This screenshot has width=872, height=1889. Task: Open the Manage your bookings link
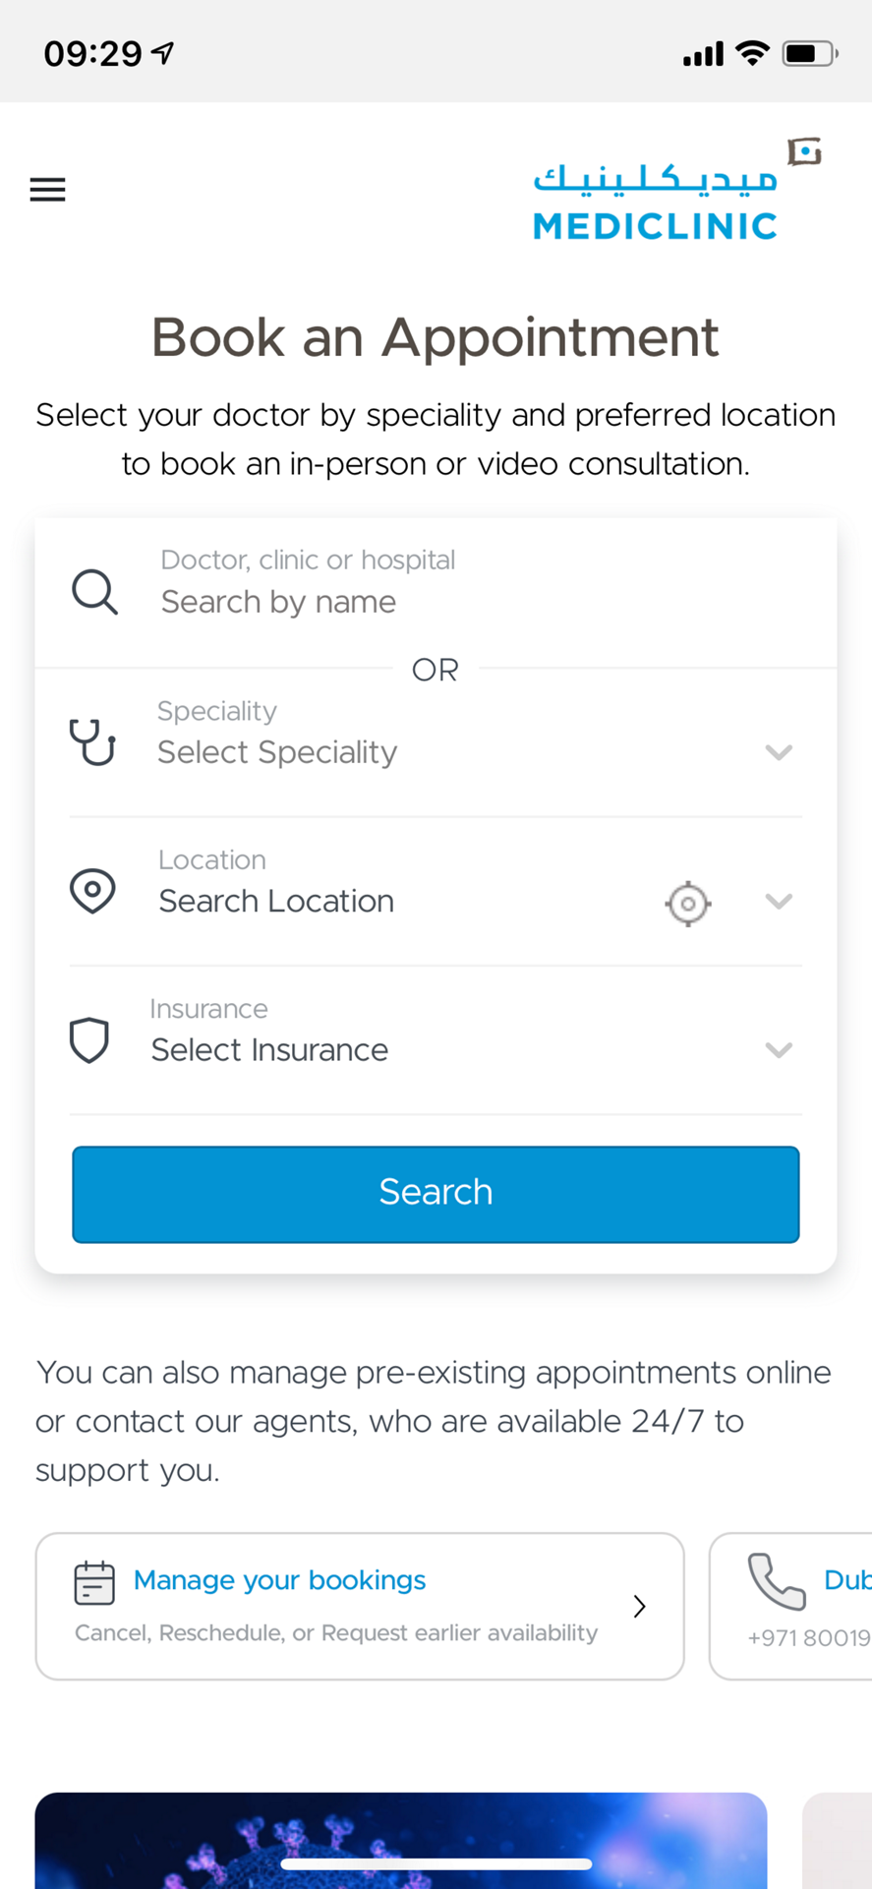279,1580
